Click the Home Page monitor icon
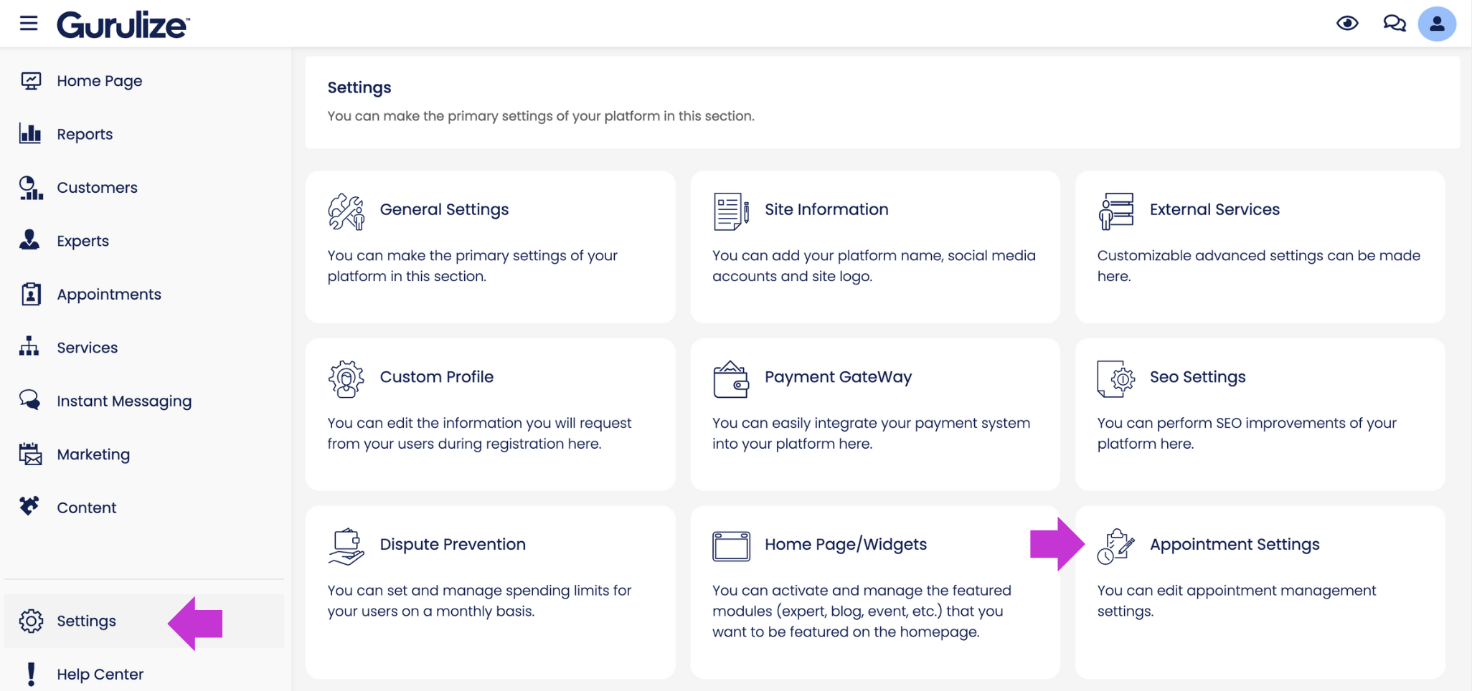Image resolution: width=1472 pixels, height=691 pixels. point(31,81)
